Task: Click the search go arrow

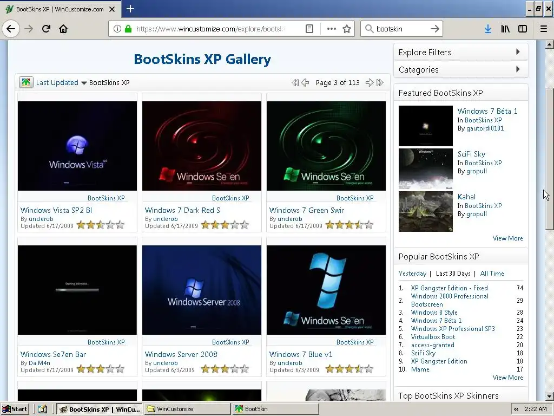Action: coord(435,29)
